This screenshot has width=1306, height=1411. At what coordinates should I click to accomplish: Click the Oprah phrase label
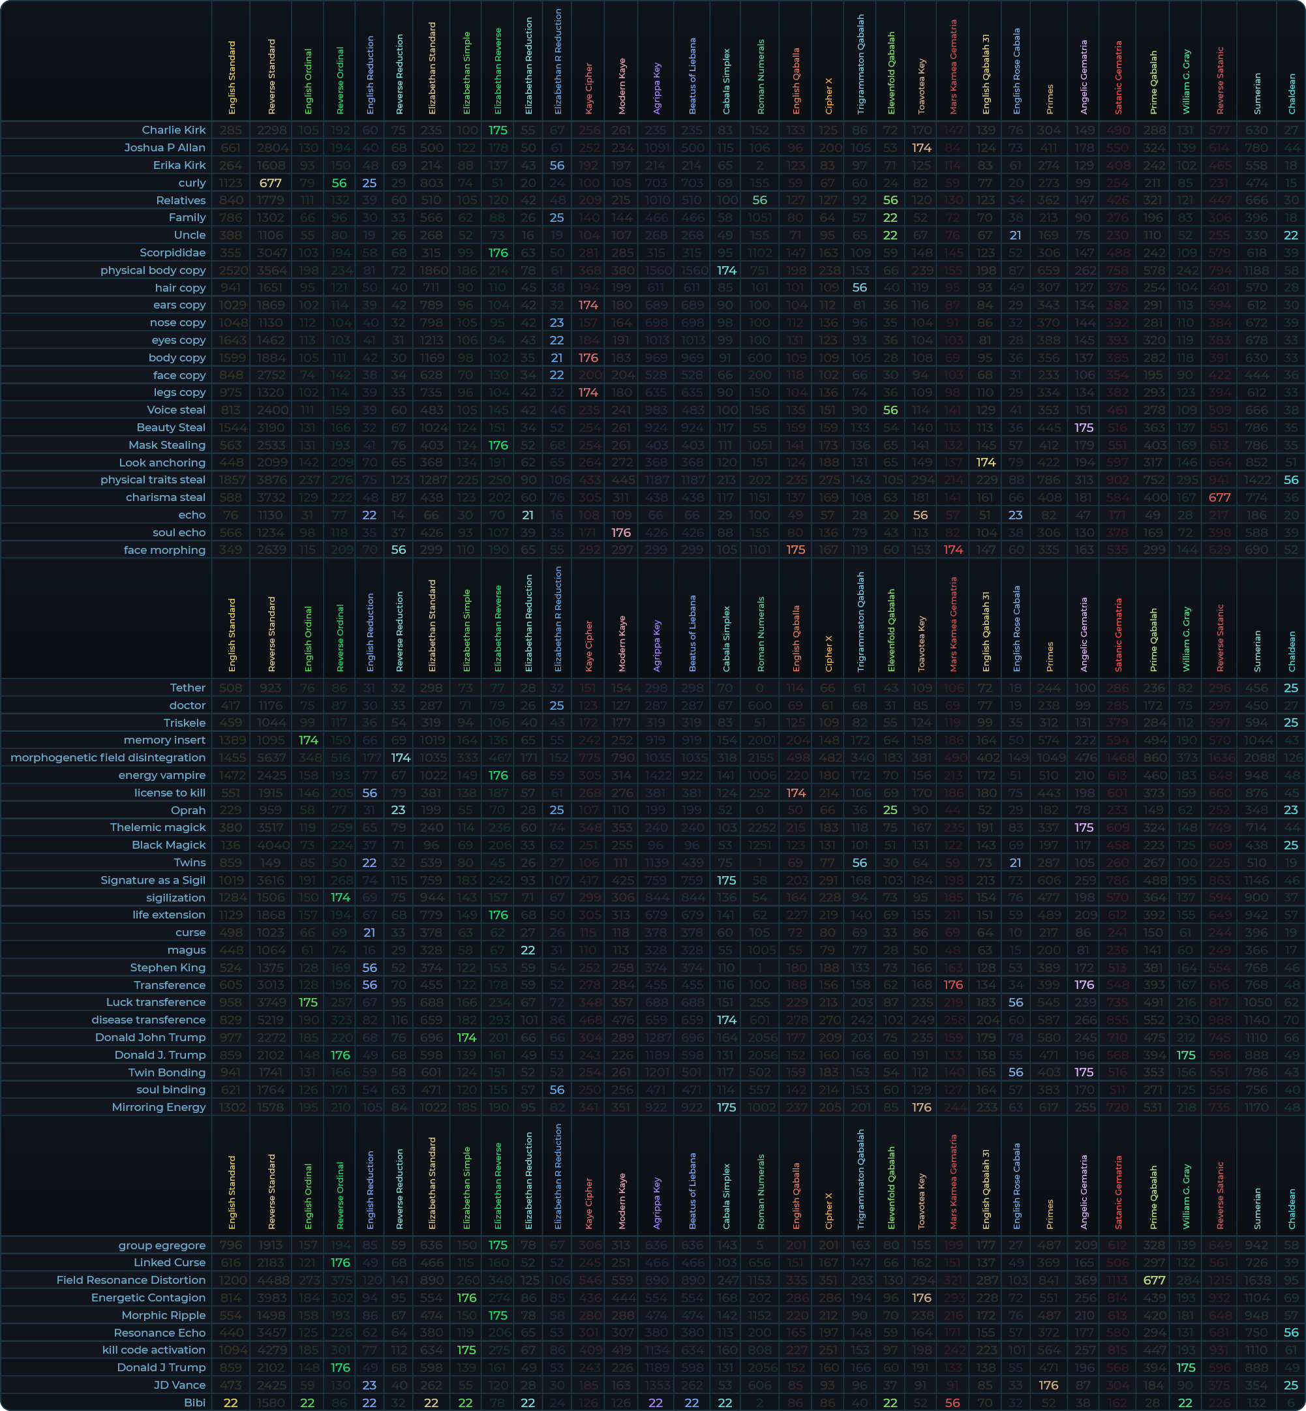[x=188, y=810]
